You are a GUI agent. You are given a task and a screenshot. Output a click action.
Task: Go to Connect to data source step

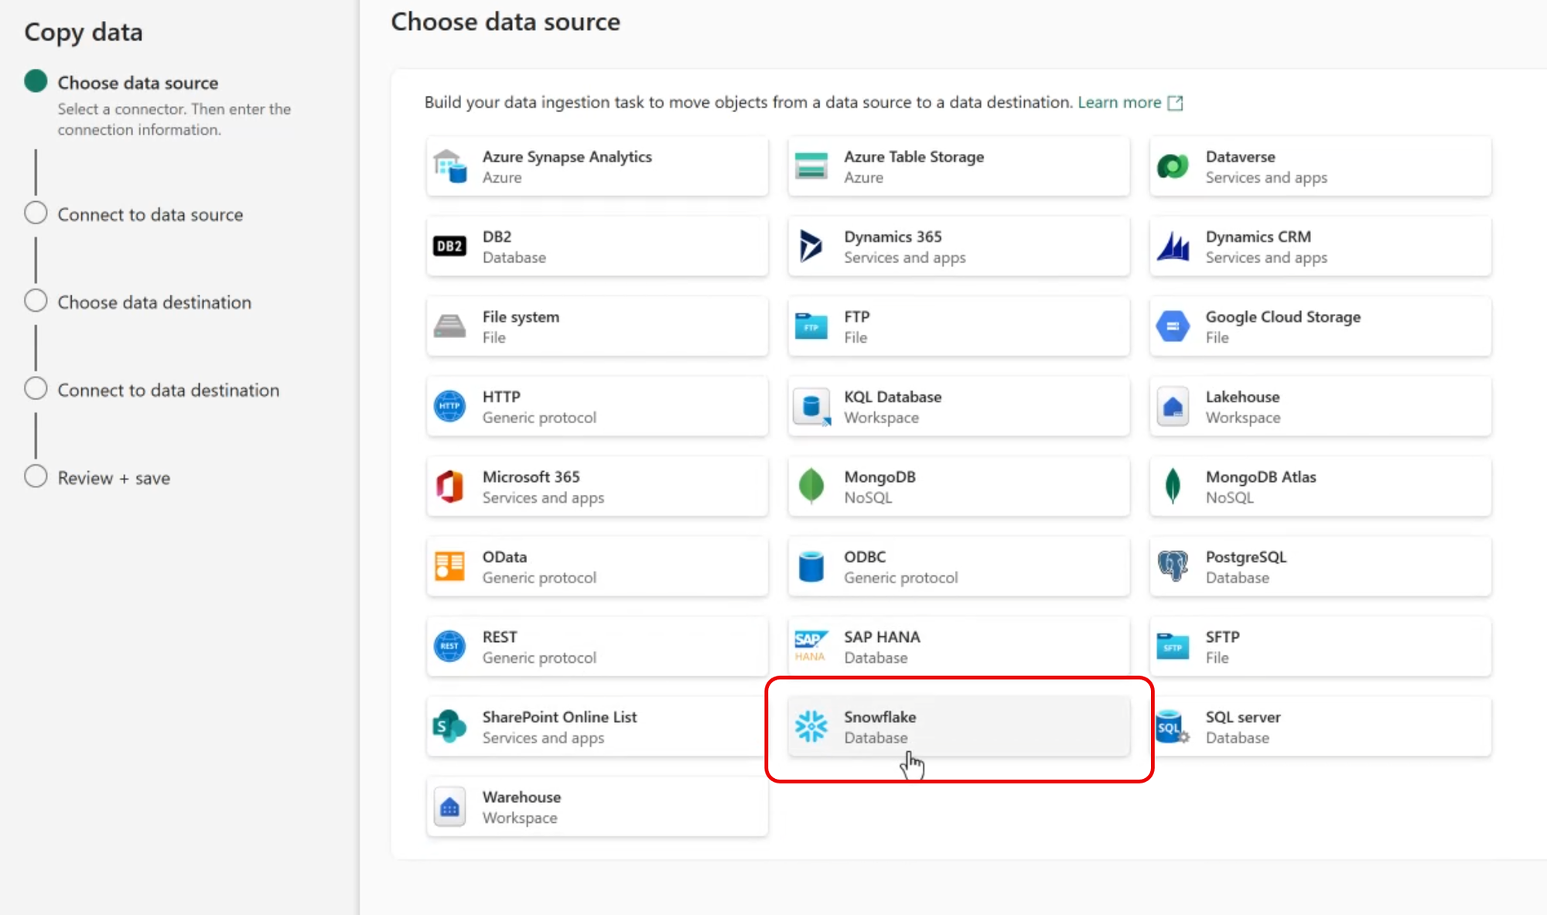tap(150, 215)
